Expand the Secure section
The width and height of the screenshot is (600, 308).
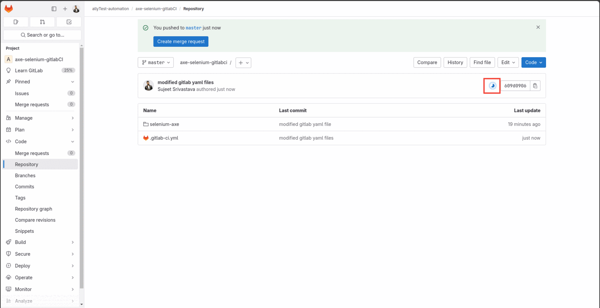click(72, 254)
